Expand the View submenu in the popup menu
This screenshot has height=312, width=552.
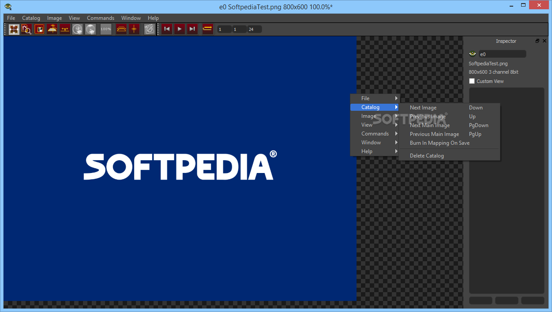click(x=375, y=125)
